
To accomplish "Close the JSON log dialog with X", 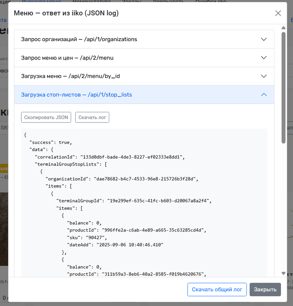I will click(x=278, y=13).
